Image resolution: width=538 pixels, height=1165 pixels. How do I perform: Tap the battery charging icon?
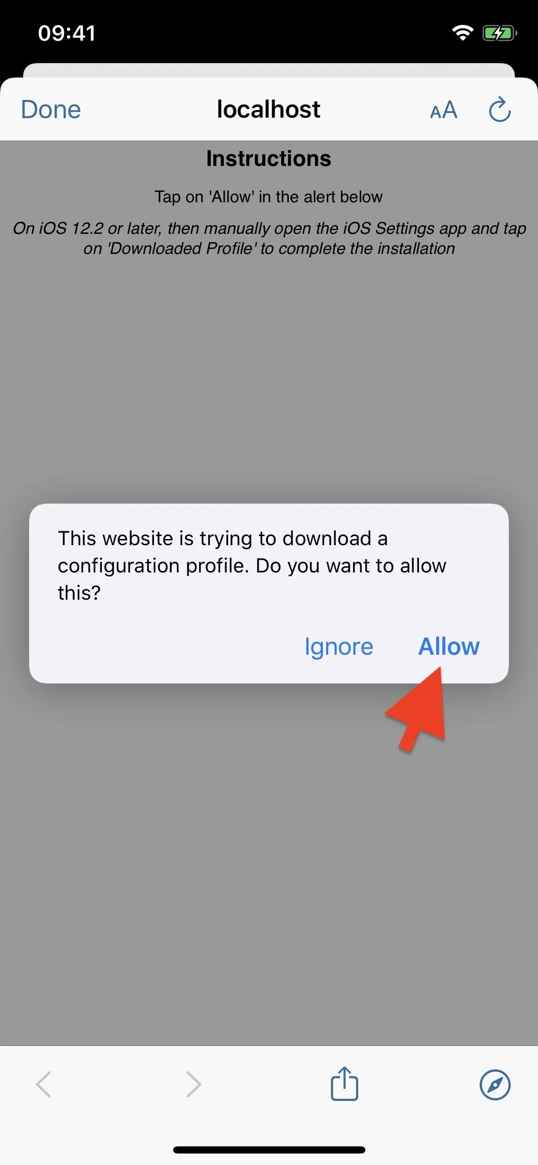(x=500, y=33)
